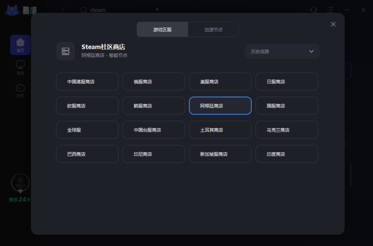Pick 巴西商店 region
The image size is (373, 246).
[87, 154]
